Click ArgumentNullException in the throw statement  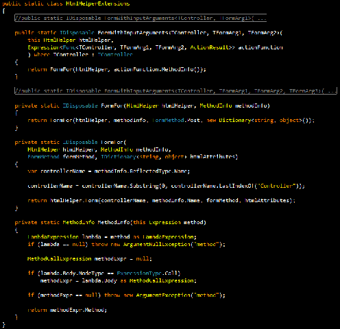pyautogui.click(x=157, y=244)
